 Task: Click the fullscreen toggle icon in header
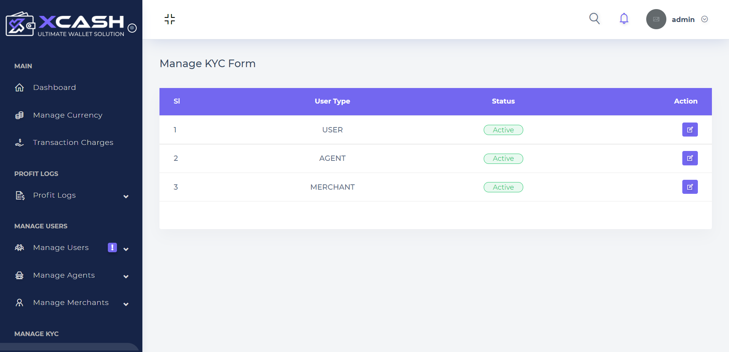click(x=170, y=19)
